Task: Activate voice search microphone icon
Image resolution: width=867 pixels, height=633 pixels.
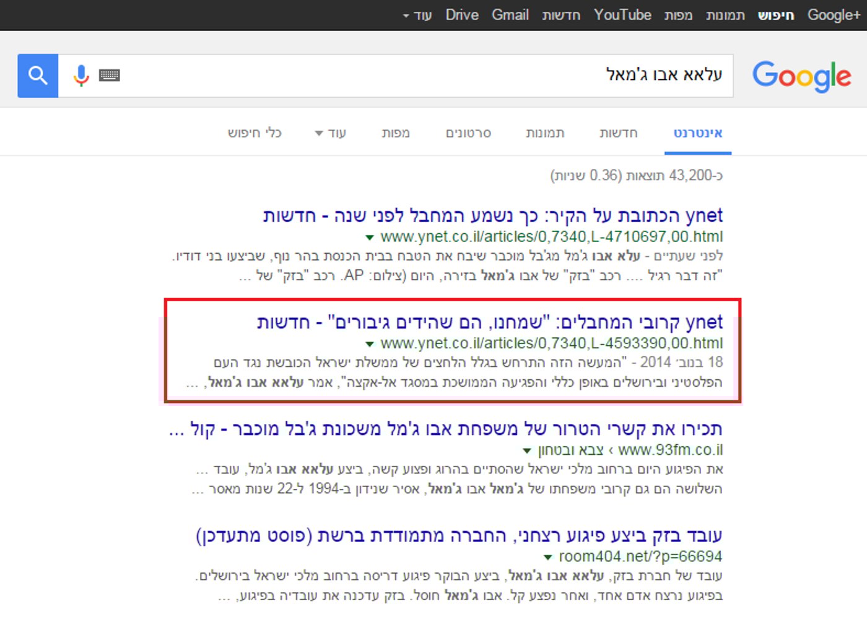Action: [x=81, y=75]
